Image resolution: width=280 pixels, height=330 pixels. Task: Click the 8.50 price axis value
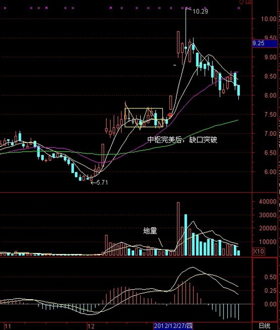[x=270, y=76]
